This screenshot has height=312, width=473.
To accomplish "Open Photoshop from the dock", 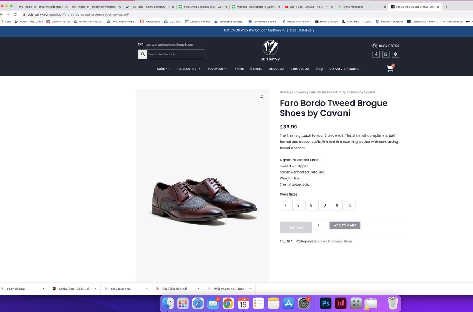I will point(326,304).
